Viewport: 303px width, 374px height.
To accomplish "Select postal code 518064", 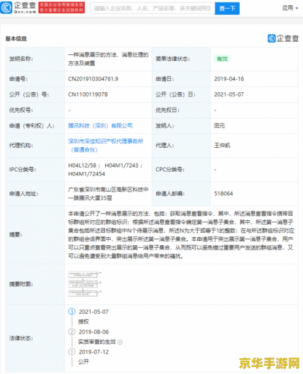I will pyautogui.click(x=223, y=193).
